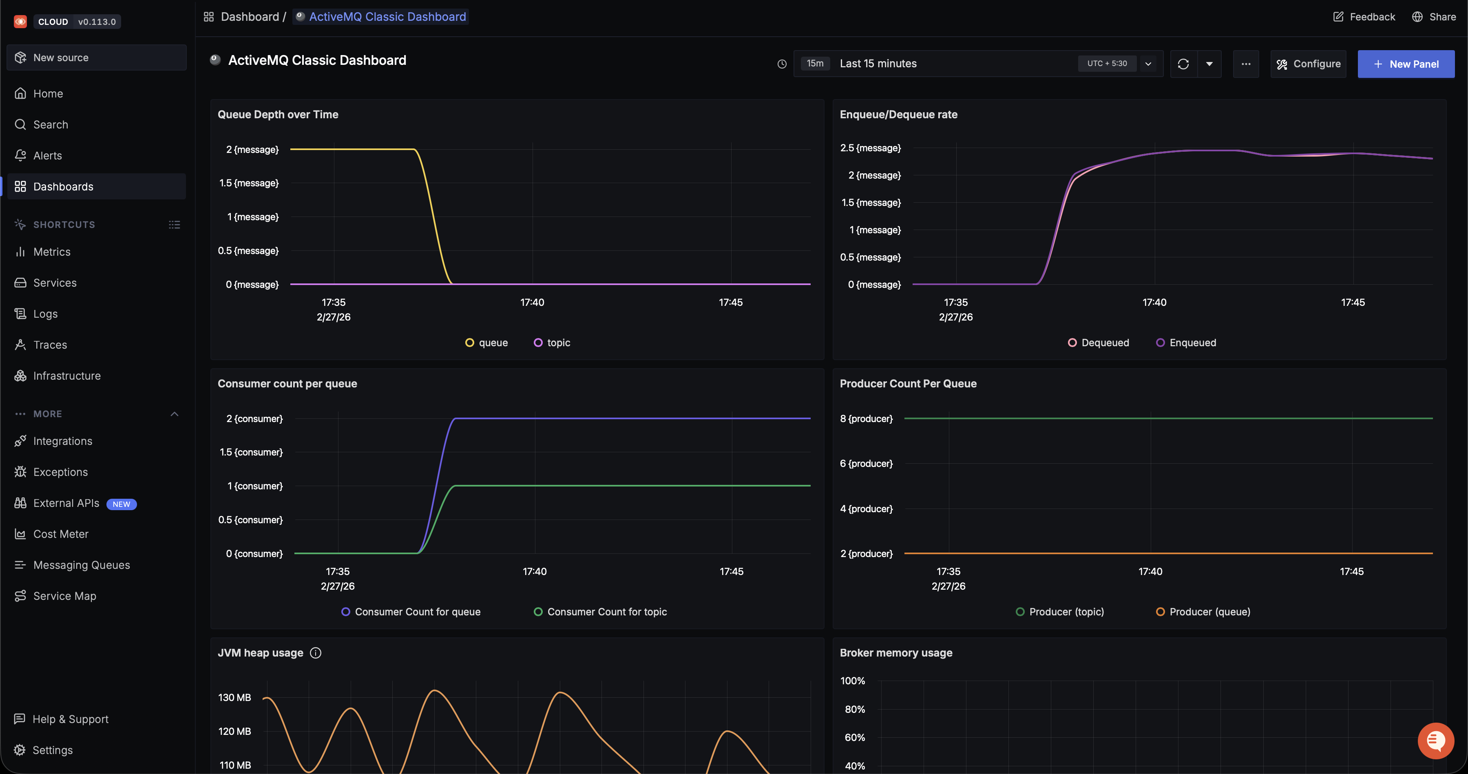Click the Configure button
Image resolution: width=1468 pixels, height=774 pixels.
click(1308, 64)
